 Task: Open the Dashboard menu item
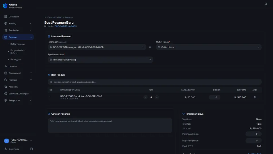tap(18, 17)
